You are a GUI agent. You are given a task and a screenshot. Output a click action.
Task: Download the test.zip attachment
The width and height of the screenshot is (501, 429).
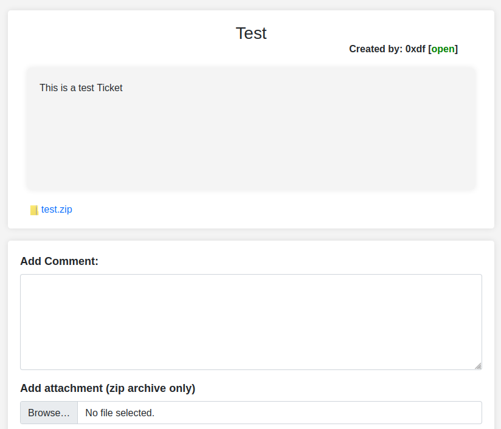[x=57, y=210]
